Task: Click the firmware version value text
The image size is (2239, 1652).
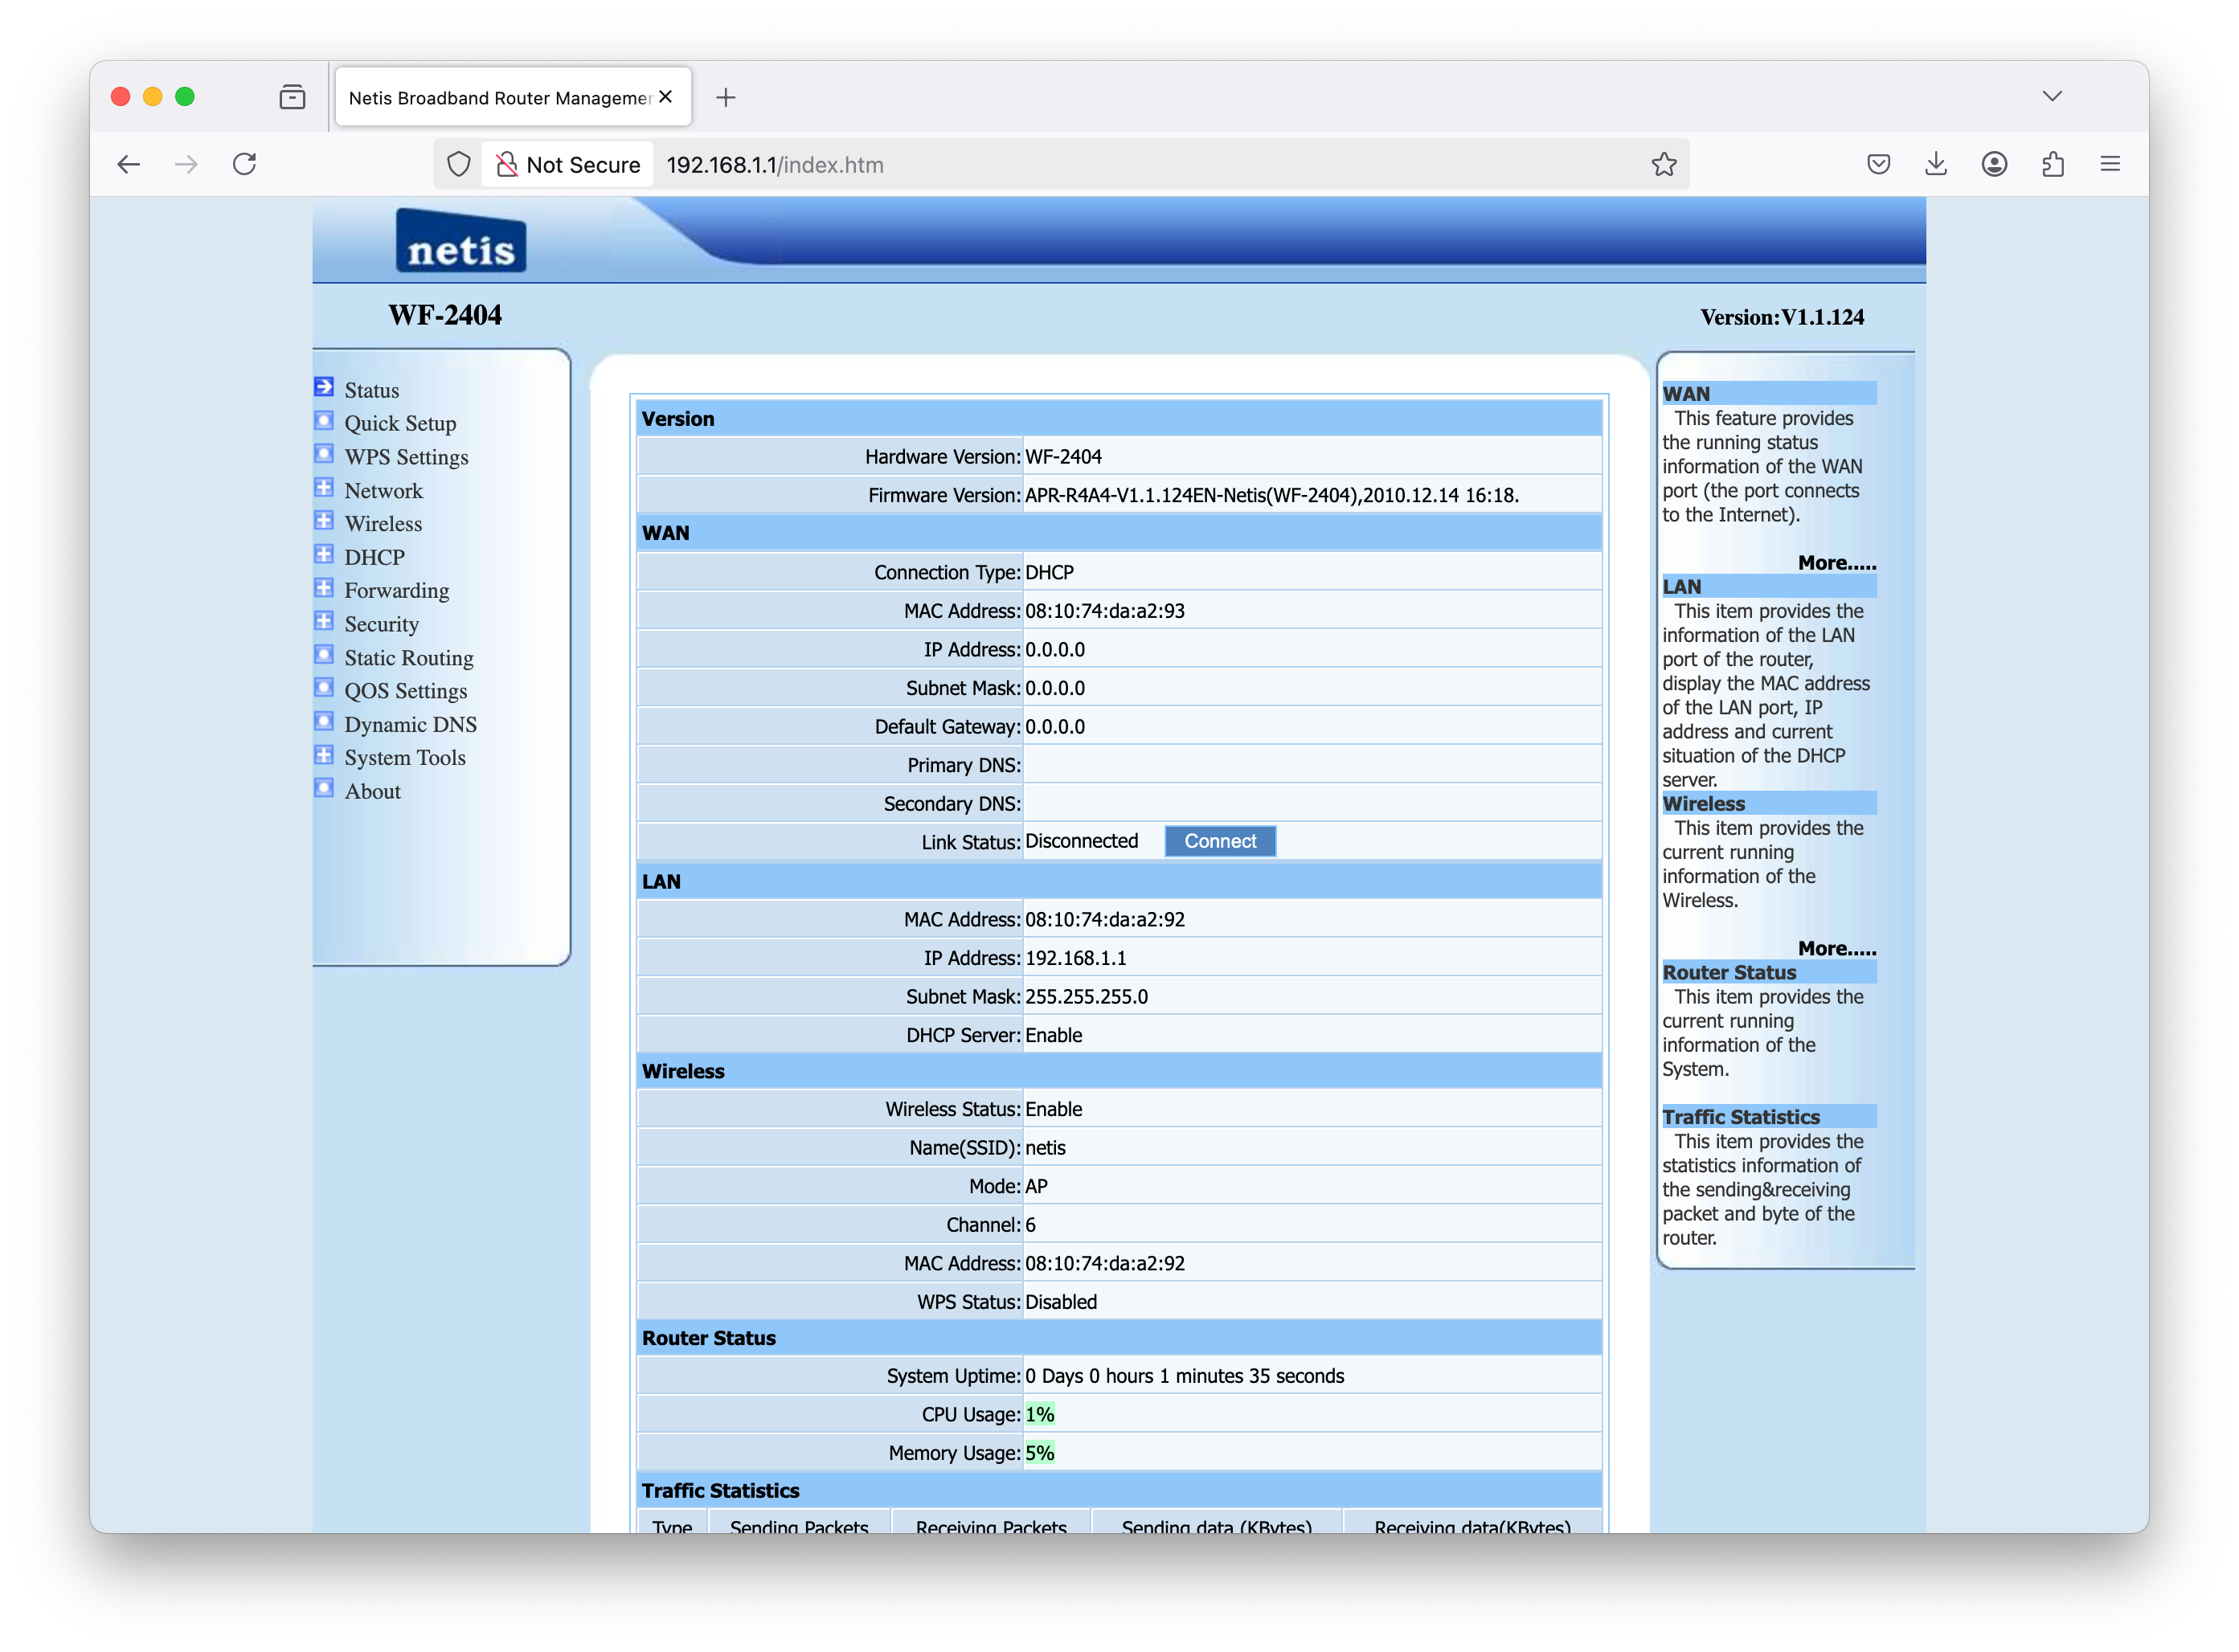Action: (1271, 495)
